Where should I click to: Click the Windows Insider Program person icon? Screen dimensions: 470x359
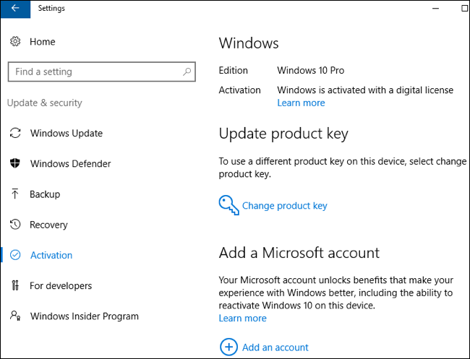pos(15,316)
